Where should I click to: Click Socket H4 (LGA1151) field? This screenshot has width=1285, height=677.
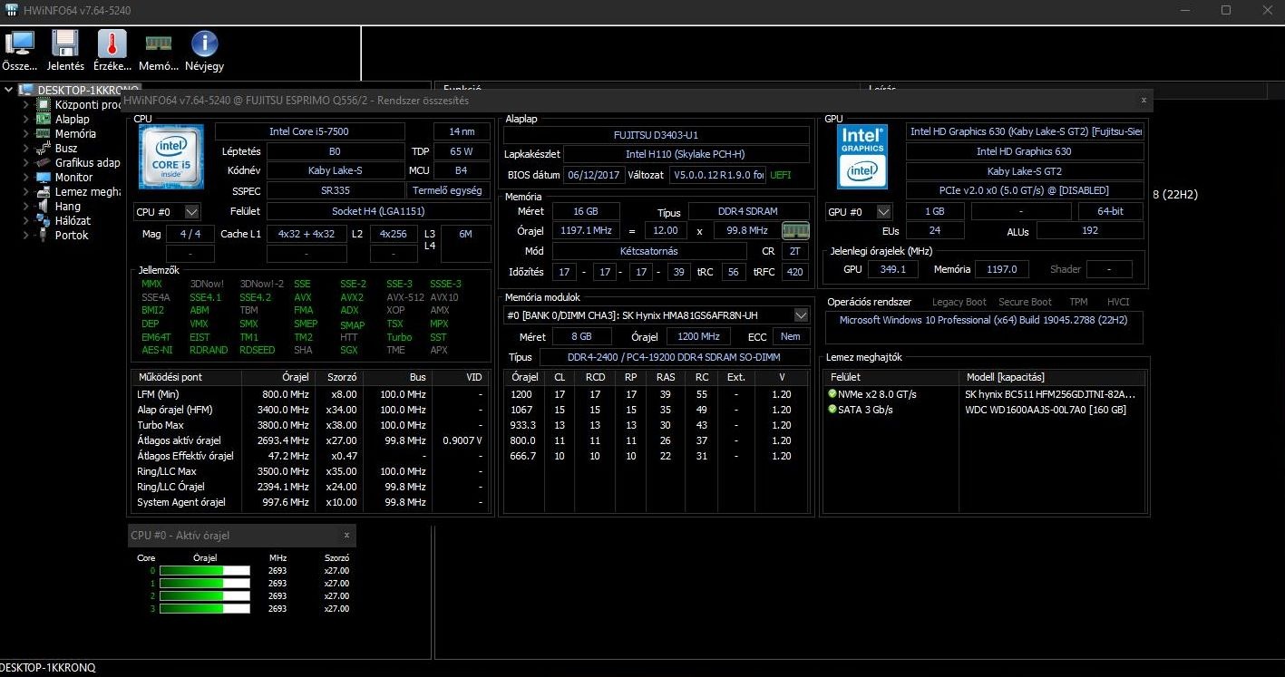(x=378, y=211)
